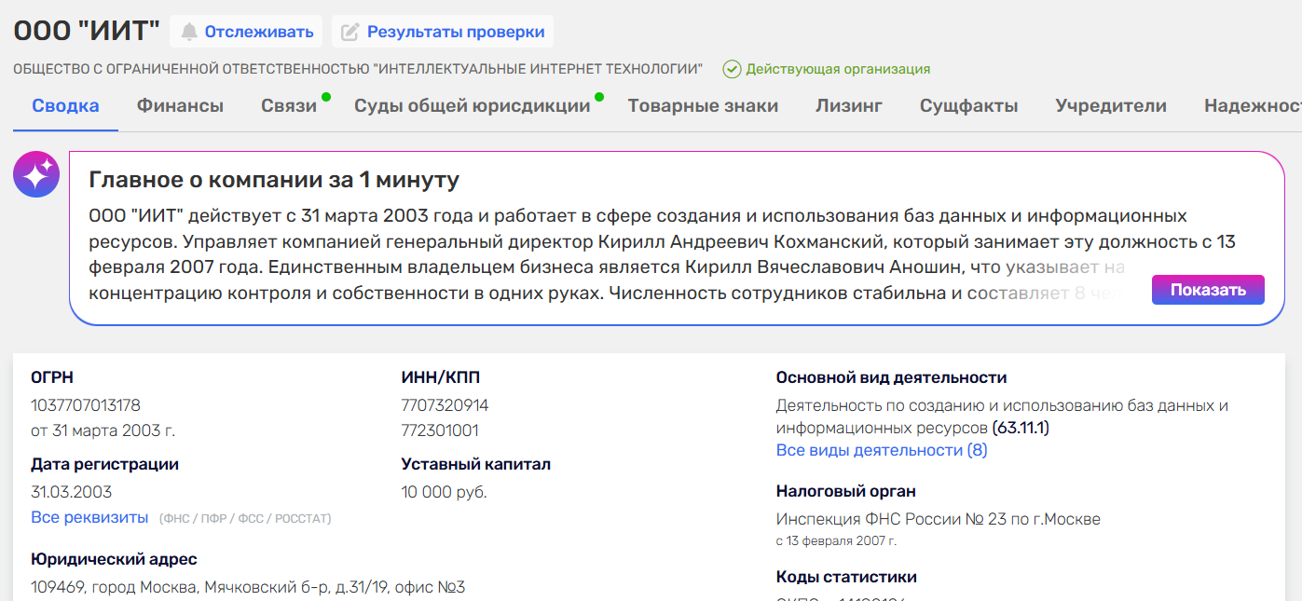Click the Основной вид деятельности heading
Screen dimensions: 1302x601
(892, 377)
